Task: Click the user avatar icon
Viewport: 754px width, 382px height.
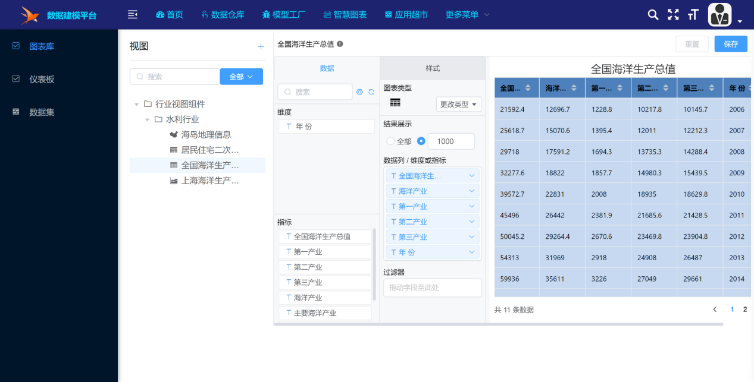Action: coord(719,15)
